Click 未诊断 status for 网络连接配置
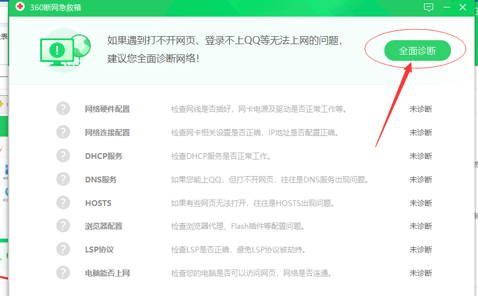 (421, 133)
